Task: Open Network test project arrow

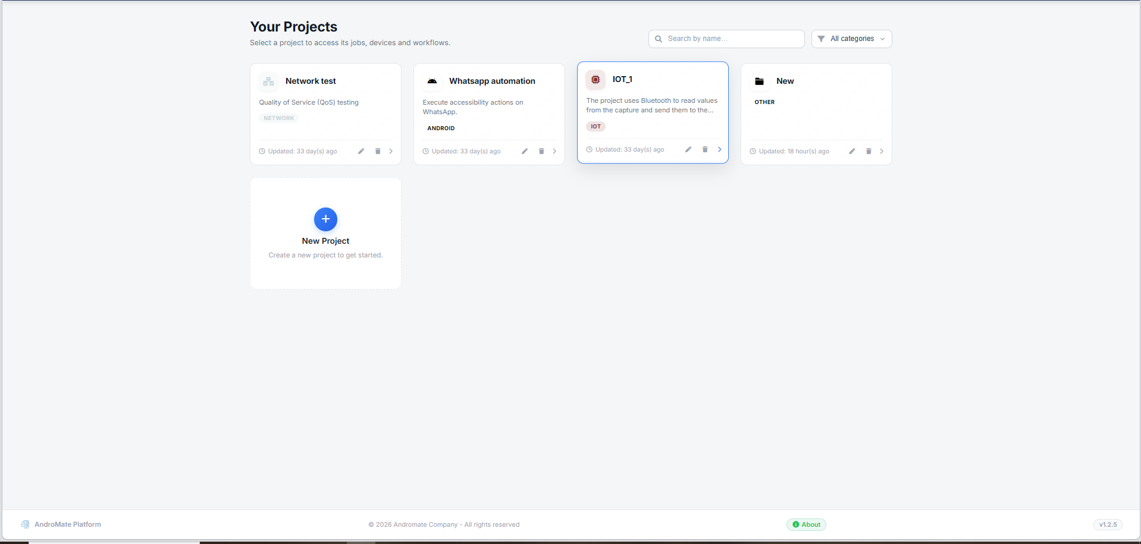Action: coord(391,151)
